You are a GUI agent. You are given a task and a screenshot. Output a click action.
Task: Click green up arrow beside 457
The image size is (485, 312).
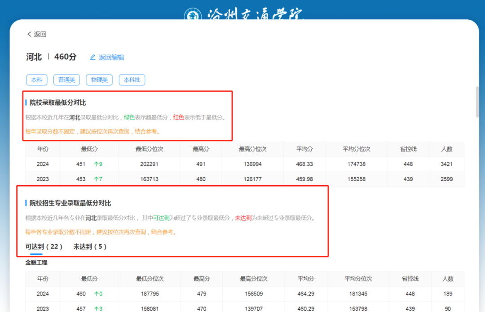96,309
